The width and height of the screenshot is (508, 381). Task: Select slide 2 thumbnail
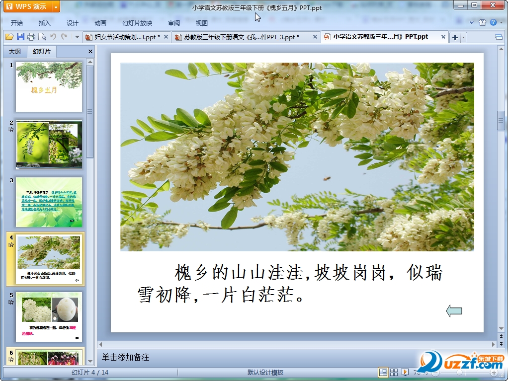click(49, 144)
